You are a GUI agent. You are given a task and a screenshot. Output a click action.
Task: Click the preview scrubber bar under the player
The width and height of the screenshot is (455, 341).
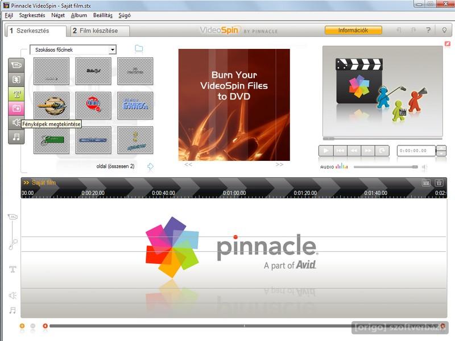[x=383, y=139]
